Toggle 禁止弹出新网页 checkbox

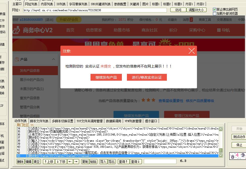pyautogui.click(x=214, y=10)
